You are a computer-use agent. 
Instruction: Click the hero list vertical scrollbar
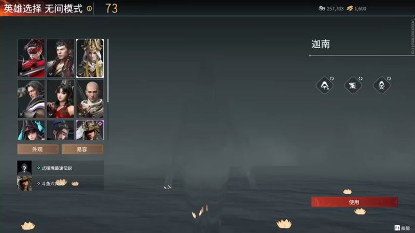point(108,71)
